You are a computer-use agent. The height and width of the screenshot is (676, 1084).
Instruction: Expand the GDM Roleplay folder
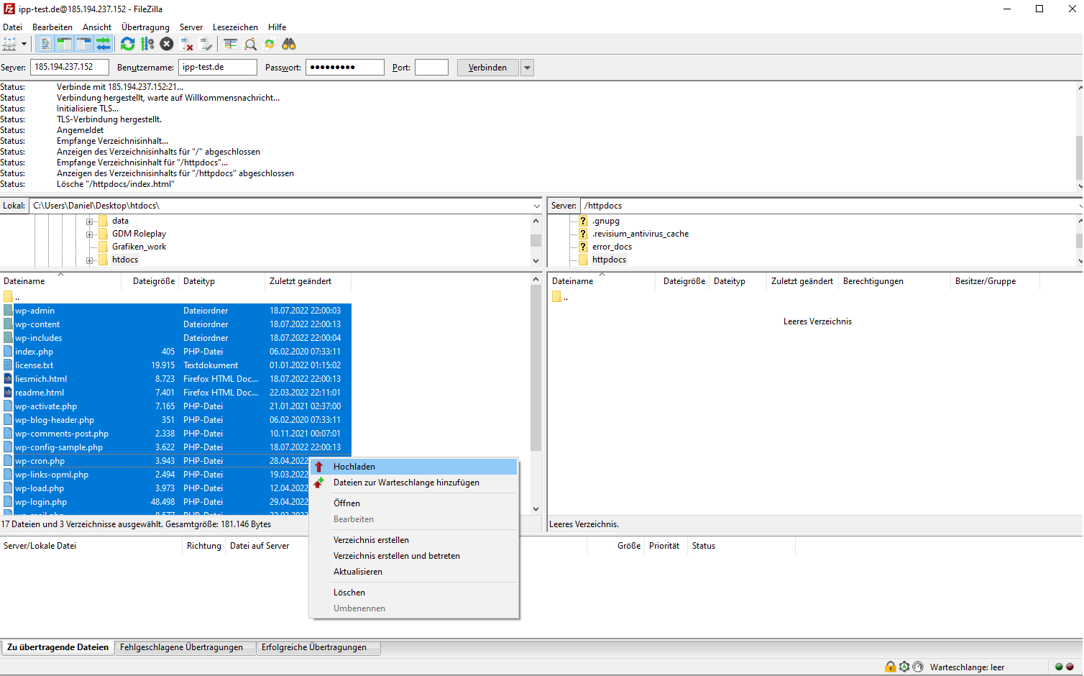click(90, 234)
